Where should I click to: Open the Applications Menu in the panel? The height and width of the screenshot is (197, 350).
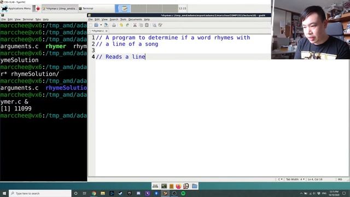[16, 9]
